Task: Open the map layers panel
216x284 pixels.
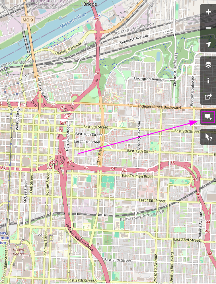Action: point(208,64)
